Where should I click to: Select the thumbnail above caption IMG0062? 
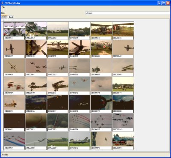tap(123, 48)
